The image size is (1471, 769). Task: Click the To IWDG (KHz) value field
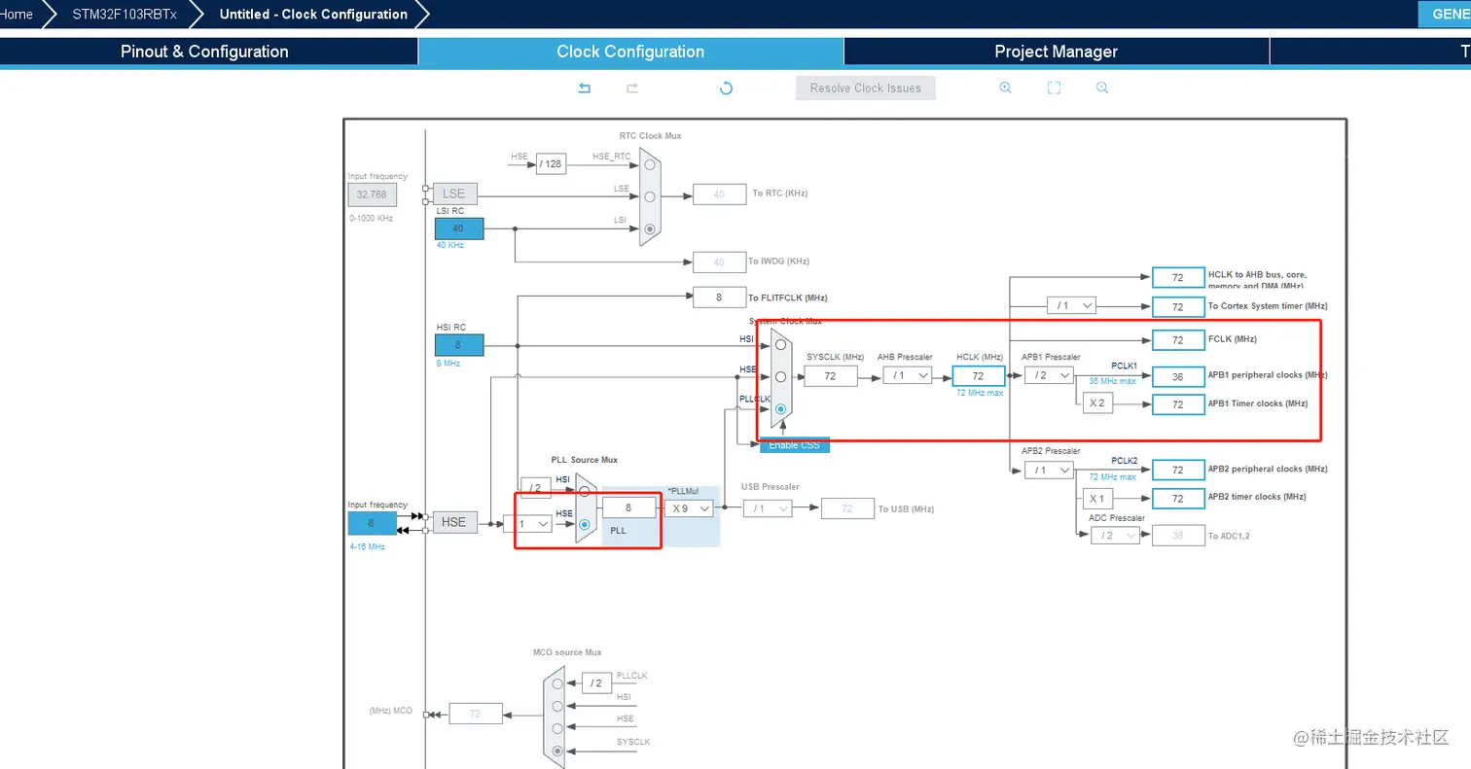click(720, 262)
